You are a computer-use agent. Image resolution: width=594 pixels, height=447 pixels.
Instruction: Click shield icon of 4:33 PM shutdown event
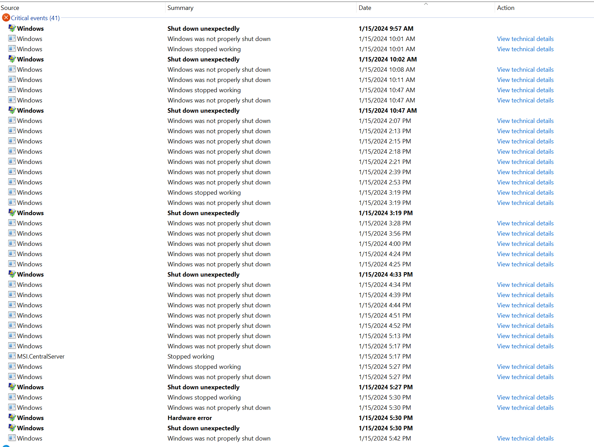click(x=12, y=274)
